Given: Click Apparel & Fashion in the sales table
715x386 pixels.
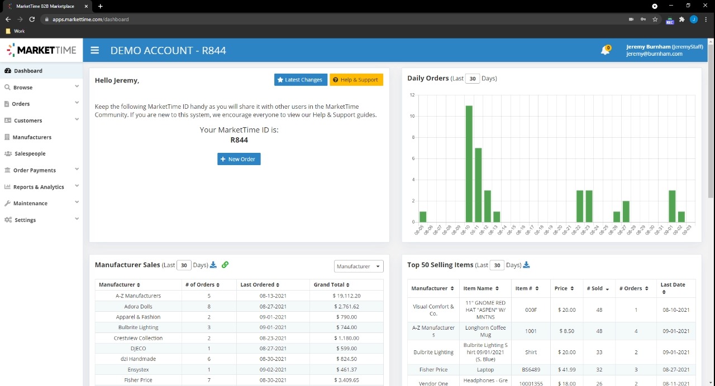Looking at the screenshot, I should tap(138, 317).
